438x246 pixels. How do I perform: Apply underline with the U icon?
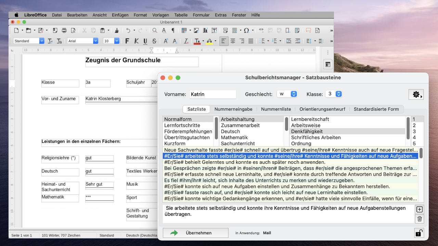(145, 41)
